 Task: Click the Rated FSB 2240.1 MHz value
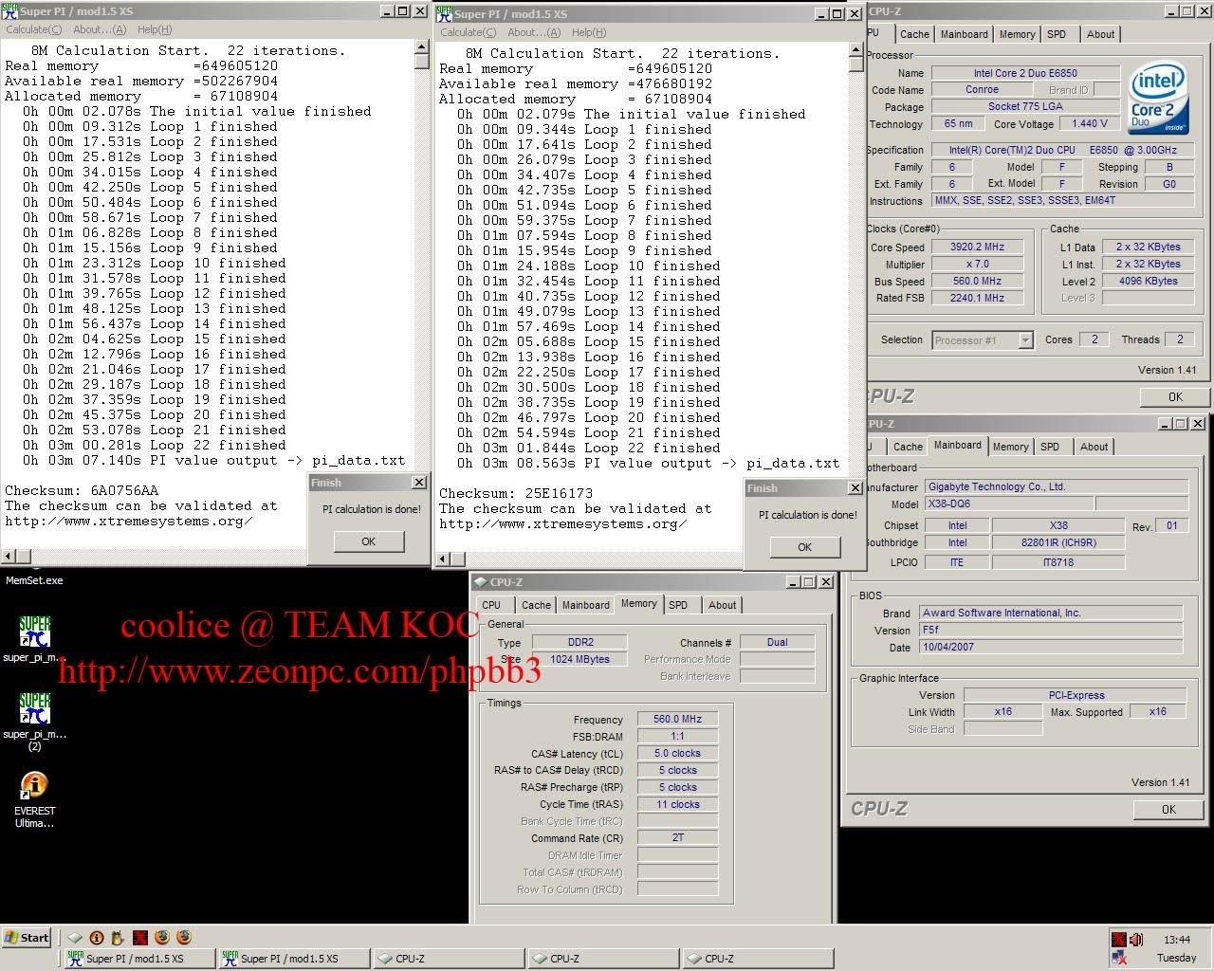977,298
